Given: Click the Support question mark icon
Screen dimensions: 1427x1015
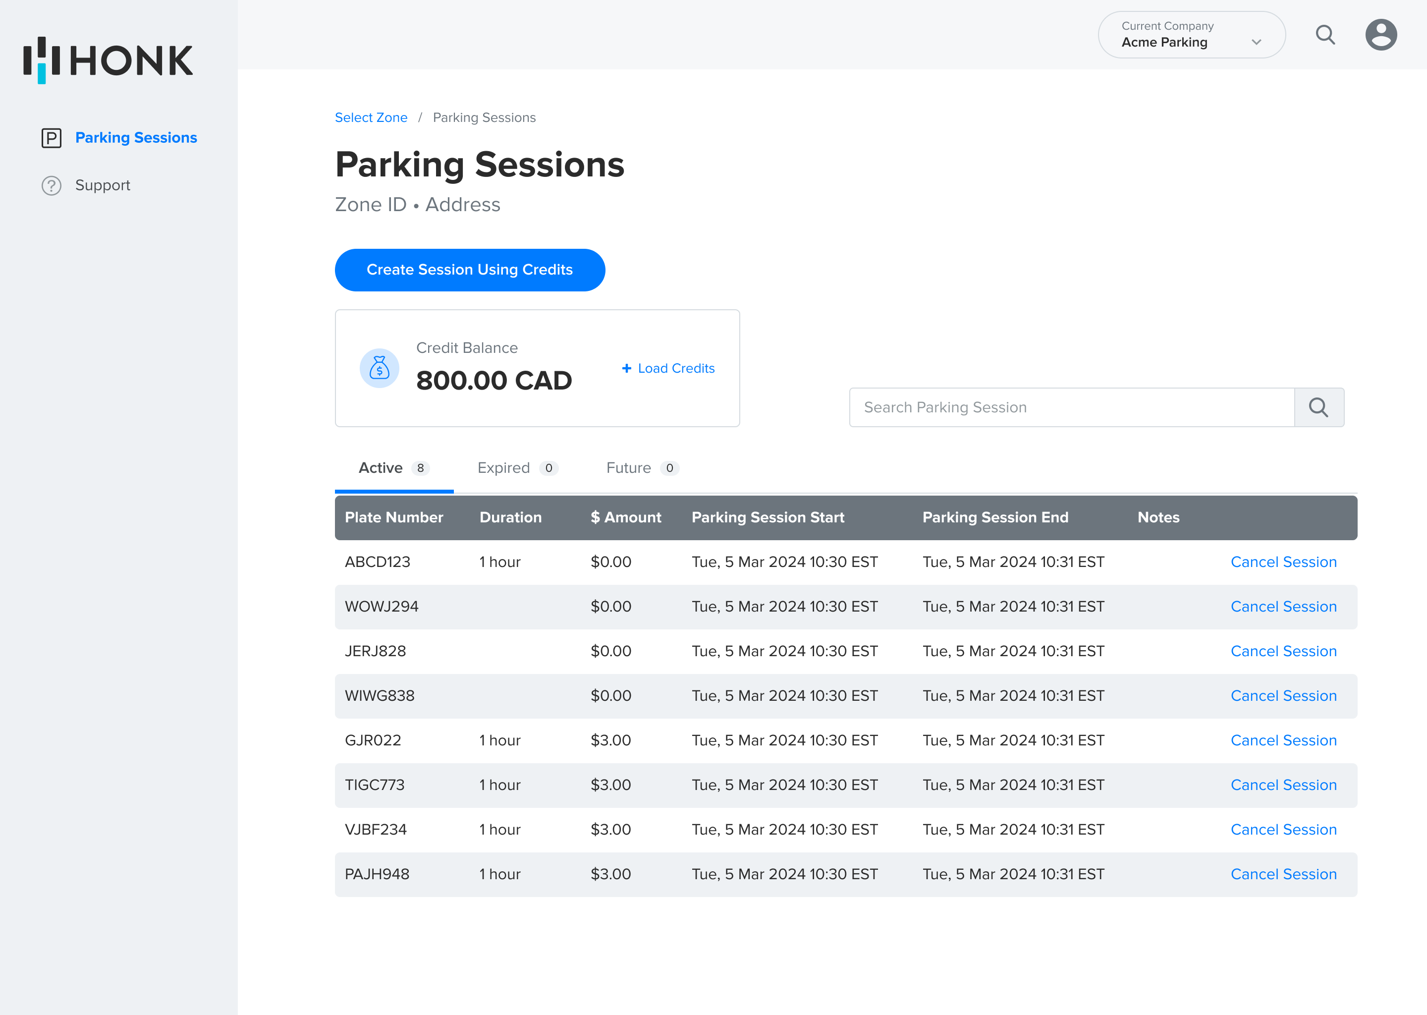Looking at the screenshot, I should click(51, 186).
